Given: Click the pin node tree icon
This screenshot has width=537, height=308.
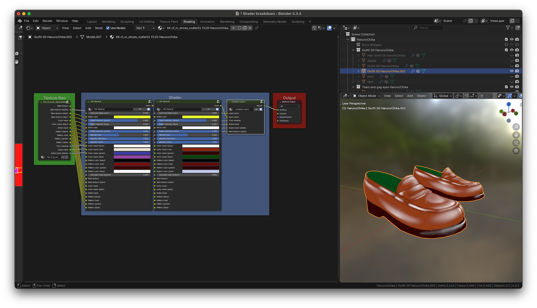Looking at the screenshot, I should point(257,28).
